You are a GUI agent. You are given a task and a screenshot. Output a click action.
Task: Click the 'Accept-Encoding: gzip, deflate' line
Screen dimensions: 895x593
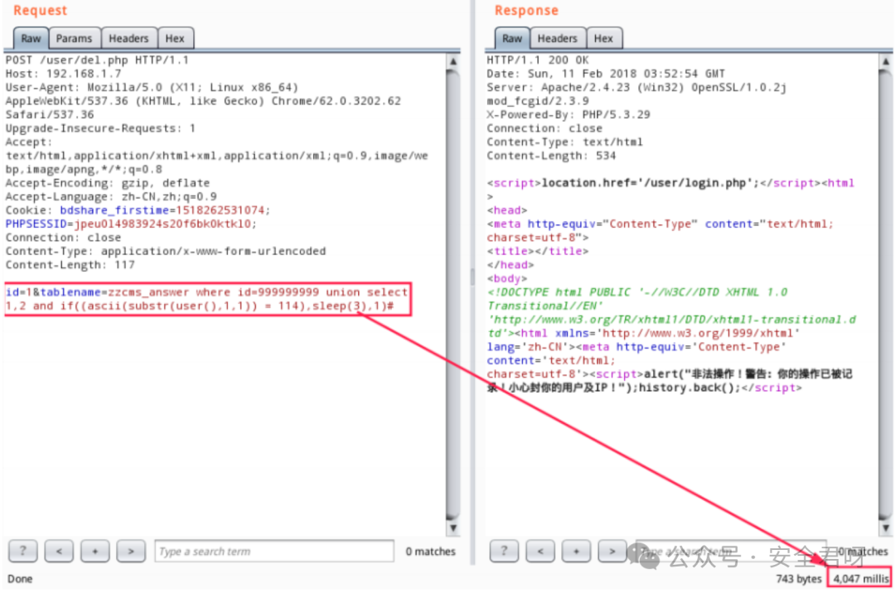107,183
